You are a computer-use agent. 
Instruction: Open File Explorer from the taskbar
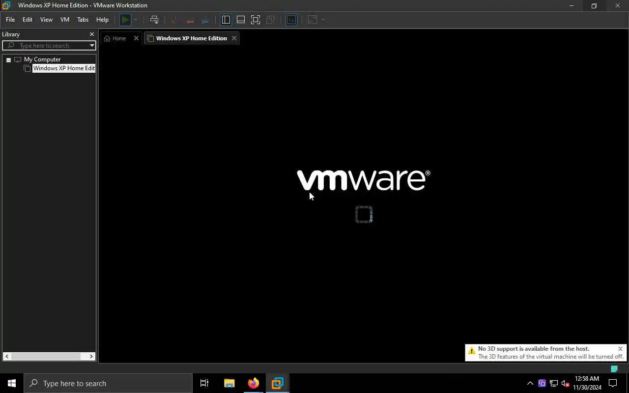tap(229, 383)
